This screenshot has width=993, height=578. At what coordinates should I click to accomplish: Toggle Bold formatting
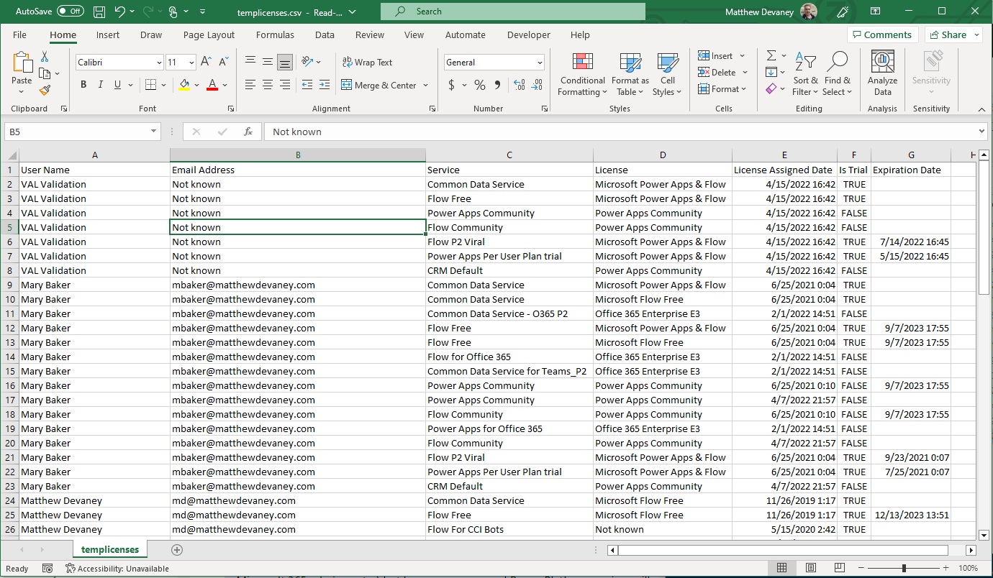pos(83,85)
